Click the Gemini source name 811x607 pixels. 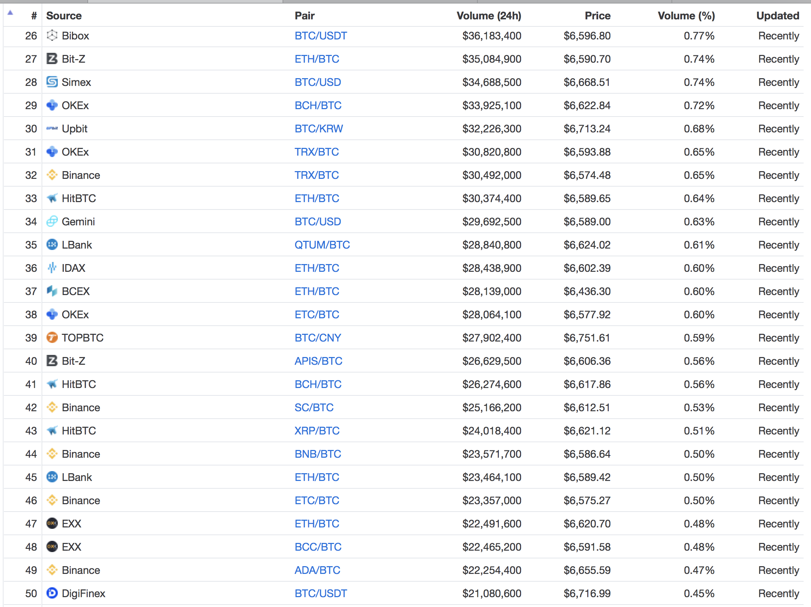78,221
